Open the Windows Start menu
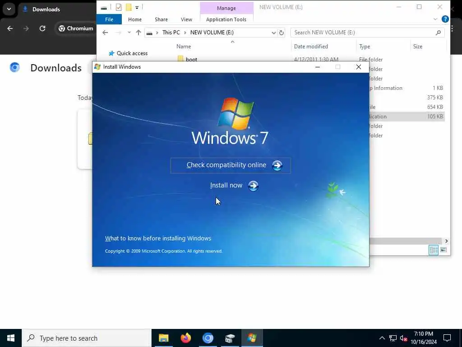 pos(11,338)
